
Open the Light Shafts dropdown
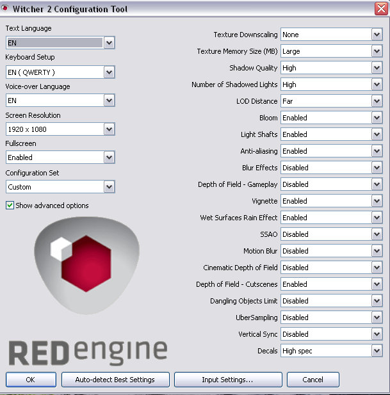pos(332,134)
